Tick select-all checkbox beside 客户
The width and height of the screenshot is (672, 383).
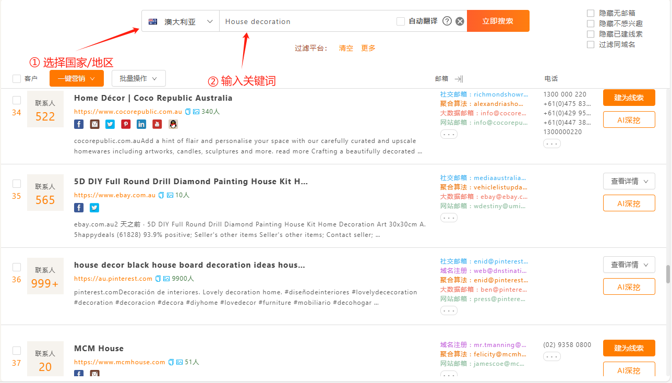tap(17, 79)
